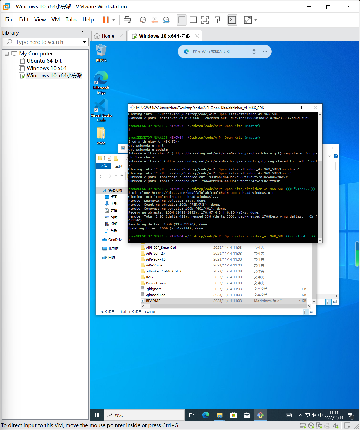Image resolution: width=360 pixels, height=430 pixels.
Task: Click the Microsoft Edge desktop shortcut
Action: (x=101, y=82)
